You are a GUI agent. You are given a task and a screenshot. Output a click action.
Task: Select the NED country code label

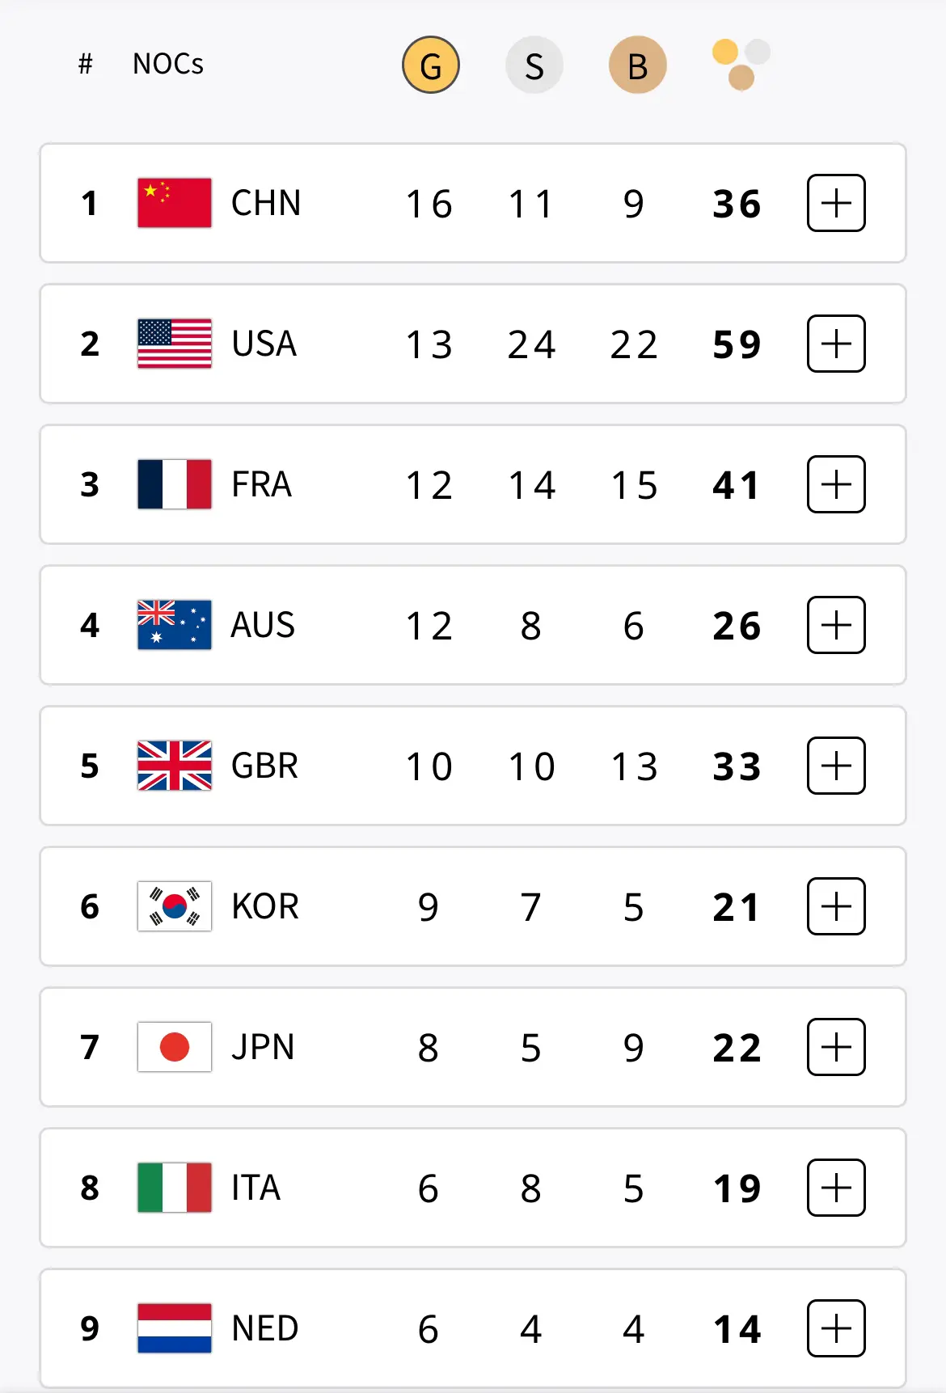click(265, 1328)
